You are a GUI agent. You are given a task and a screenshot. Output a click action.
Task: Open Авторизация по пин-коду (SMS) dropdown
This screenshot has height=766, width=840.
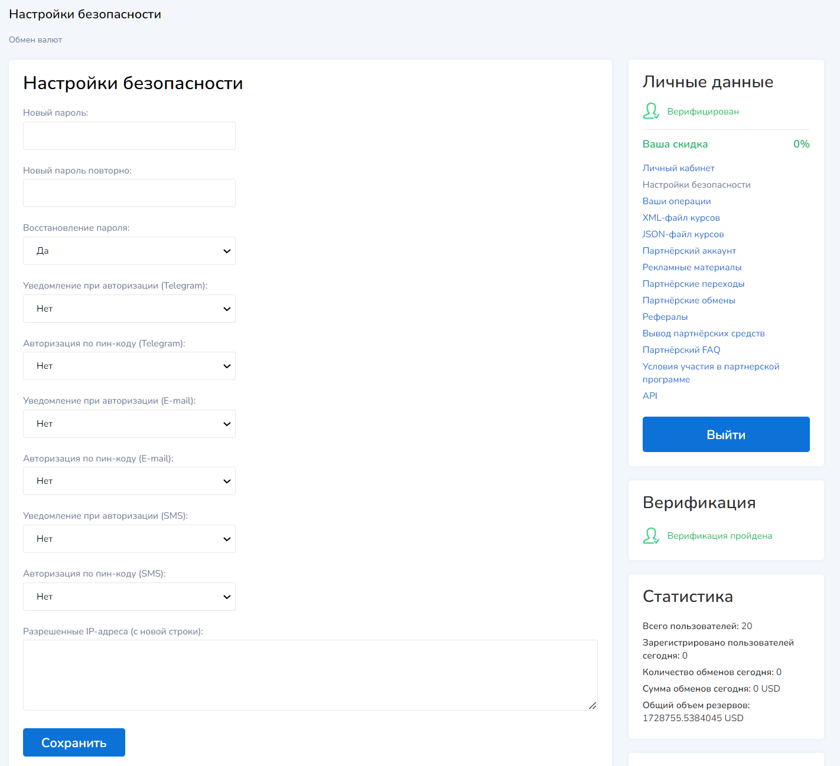pos(129,597)
